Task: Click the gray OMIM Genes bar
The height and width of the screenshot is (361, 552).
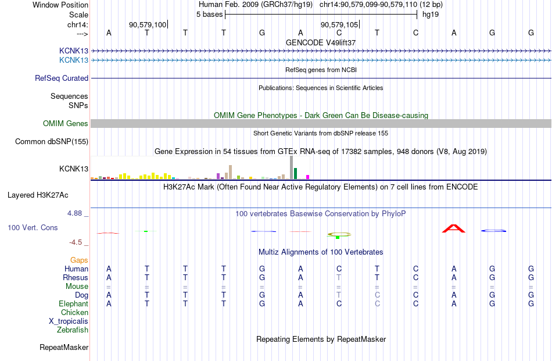Action: [321, 124]
